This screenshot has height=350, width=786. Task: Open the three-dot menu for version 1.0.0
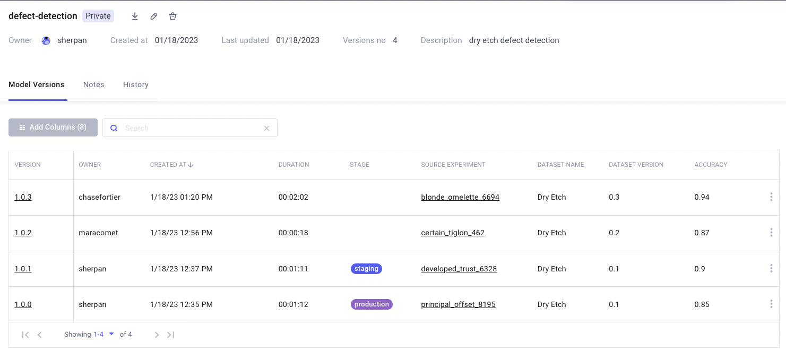(771, 304)
